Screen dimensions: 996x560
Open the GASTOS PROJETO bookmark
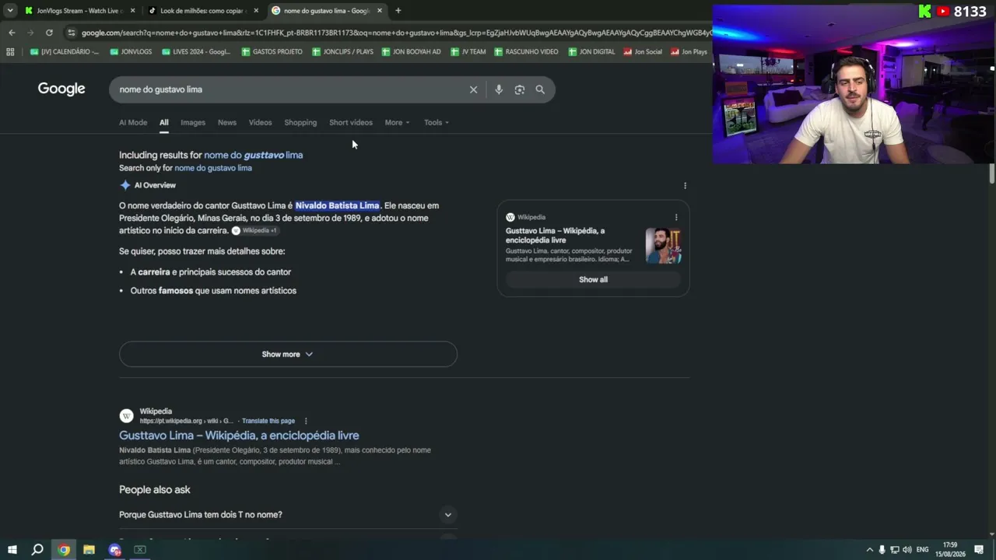pyautogui.click(x=272, y=52)
